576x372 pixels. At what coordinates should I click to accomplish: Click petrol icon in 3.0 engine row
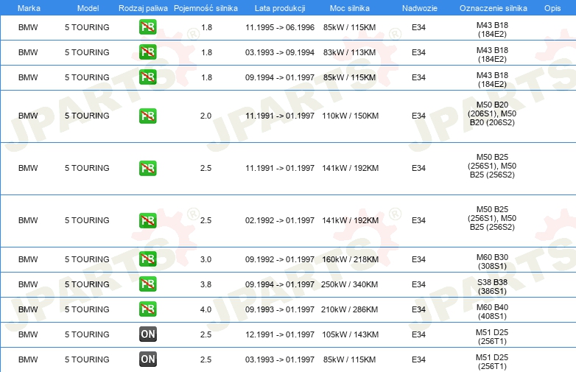(147, 259)
